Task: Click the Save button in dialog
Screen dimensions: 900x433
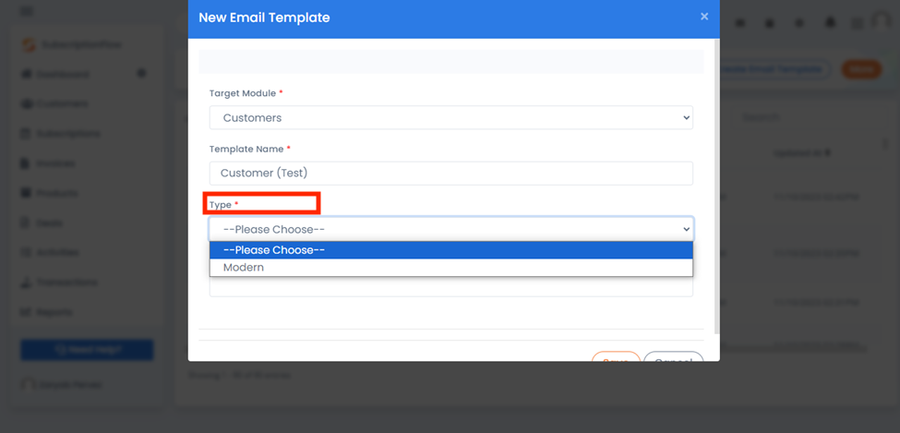Action: click(616, 357)
